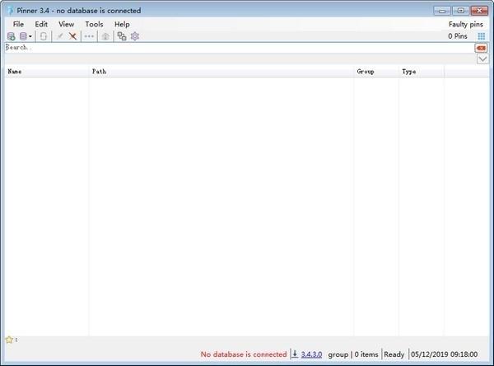Open settings via the gear icon
The width and height of the screenshot is (494, 366).
(x=135, y=36)
